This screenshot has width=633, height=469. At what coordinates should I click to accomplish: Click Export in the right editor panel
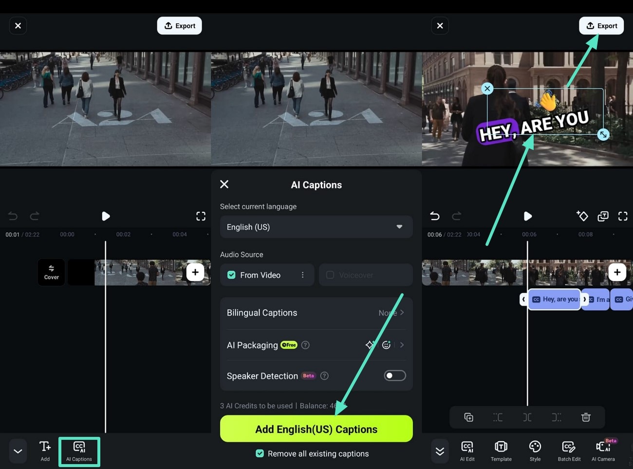click(601, 26)
